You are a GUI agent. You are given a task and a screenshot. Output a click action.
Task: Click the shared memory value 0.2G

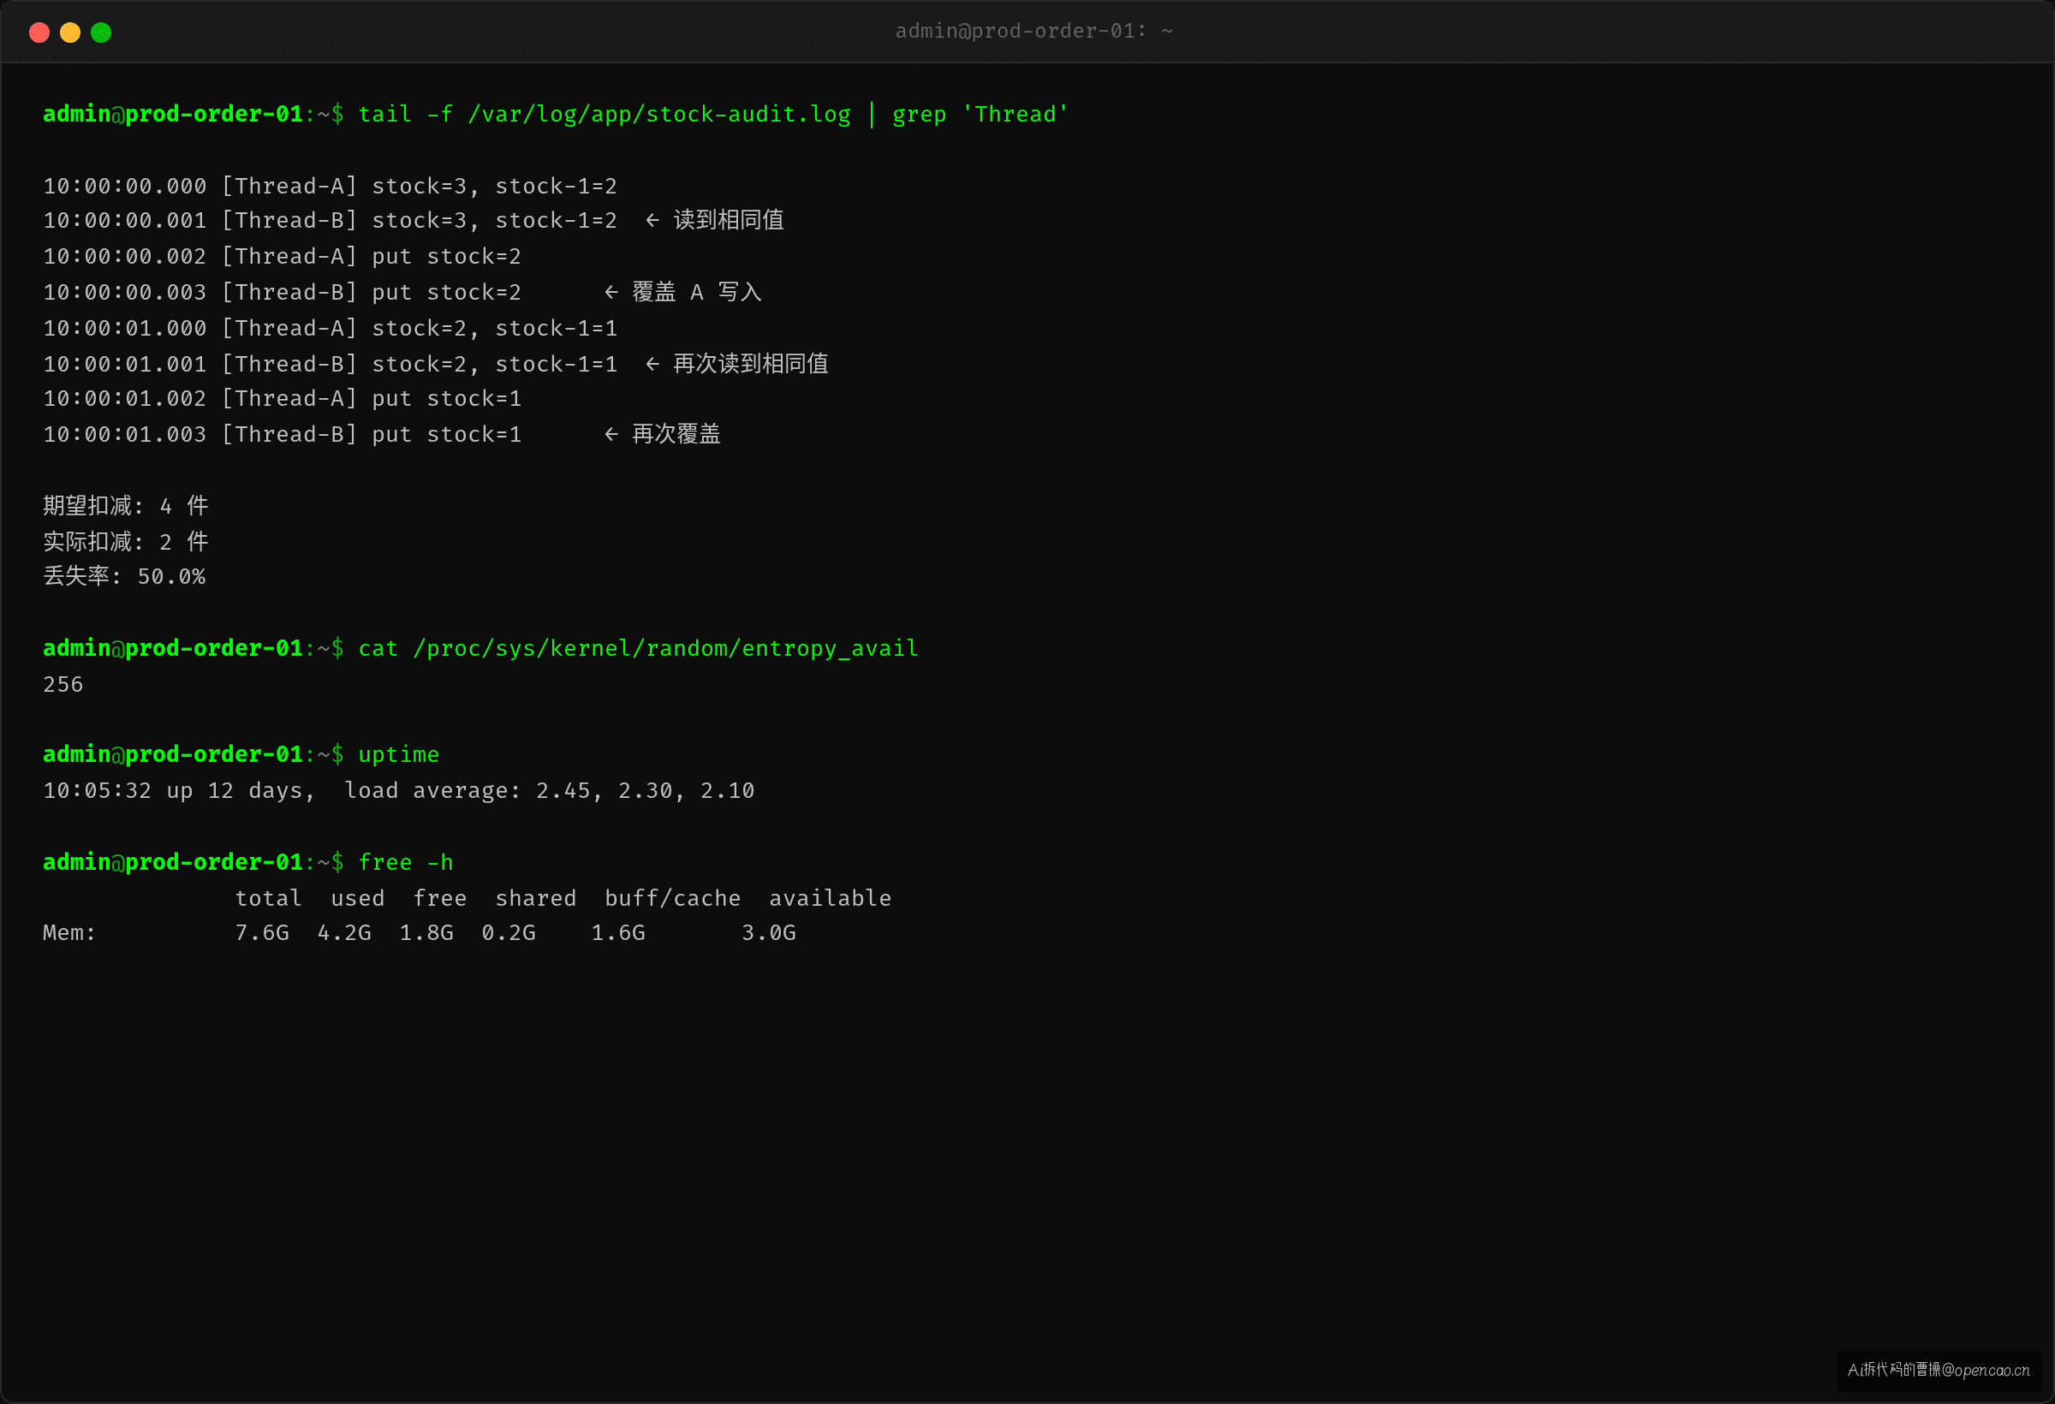pos(509,933)
